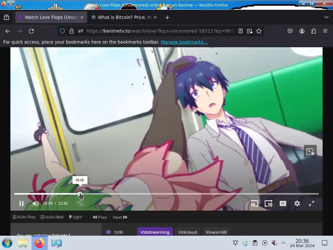Screen dimensions: 333x250
Task: Toggle Auto Play checkbox
Action: (24, 217)
